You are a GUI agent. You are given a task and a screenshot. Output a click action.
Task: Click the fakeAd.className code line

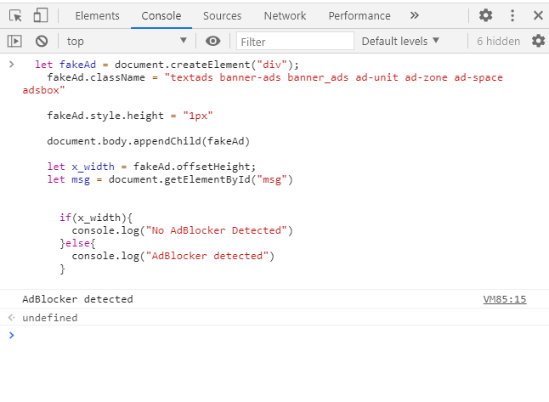[263, 84]
